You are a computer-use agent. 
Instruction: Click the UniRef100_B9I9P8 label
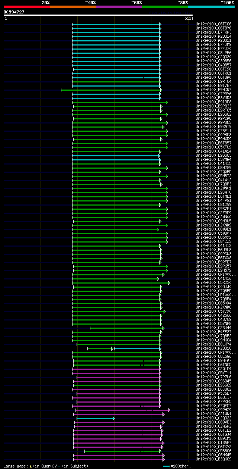pyautogui.click(x=213, y=102)
